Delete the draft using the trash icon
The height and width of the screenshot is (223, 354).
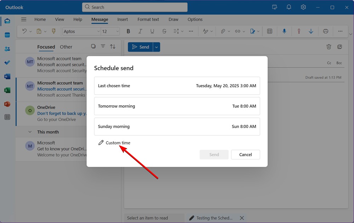tap(329, 46)
